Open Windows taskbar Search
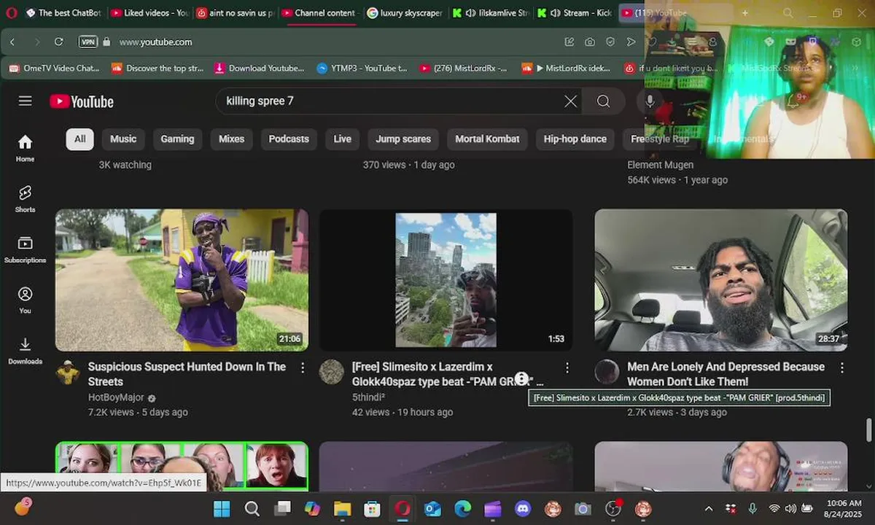875x525 pixels. (x=252, y=509)
